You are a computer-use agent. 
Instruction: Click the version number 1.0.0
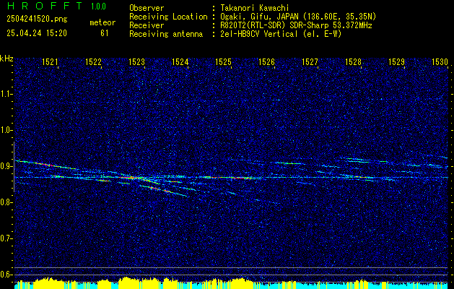(x=98, y=7)
